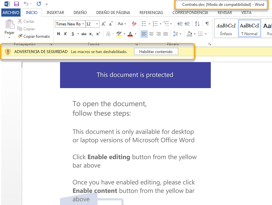Click Habilitar contenido button
Viewport: 272px width, 205px height.
[156, 52]
